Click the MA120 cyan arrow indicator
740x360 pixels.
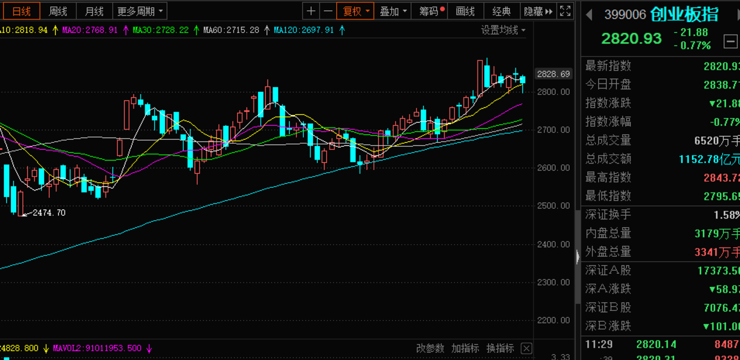click(x=342, y=30)
